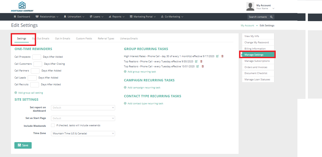322x157 pixels.
Task: Open the Marketing Portal menu
Action: 143,17
